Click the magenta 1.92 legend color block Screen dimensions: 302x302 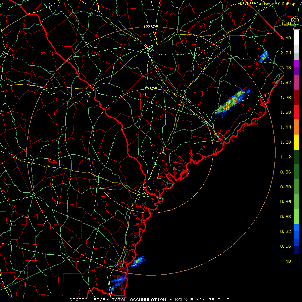296,82
